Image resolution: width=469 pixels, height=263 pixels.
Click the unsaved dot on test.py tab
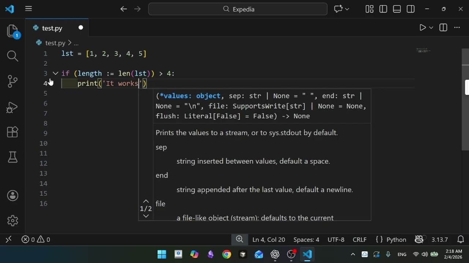[81, 28]
